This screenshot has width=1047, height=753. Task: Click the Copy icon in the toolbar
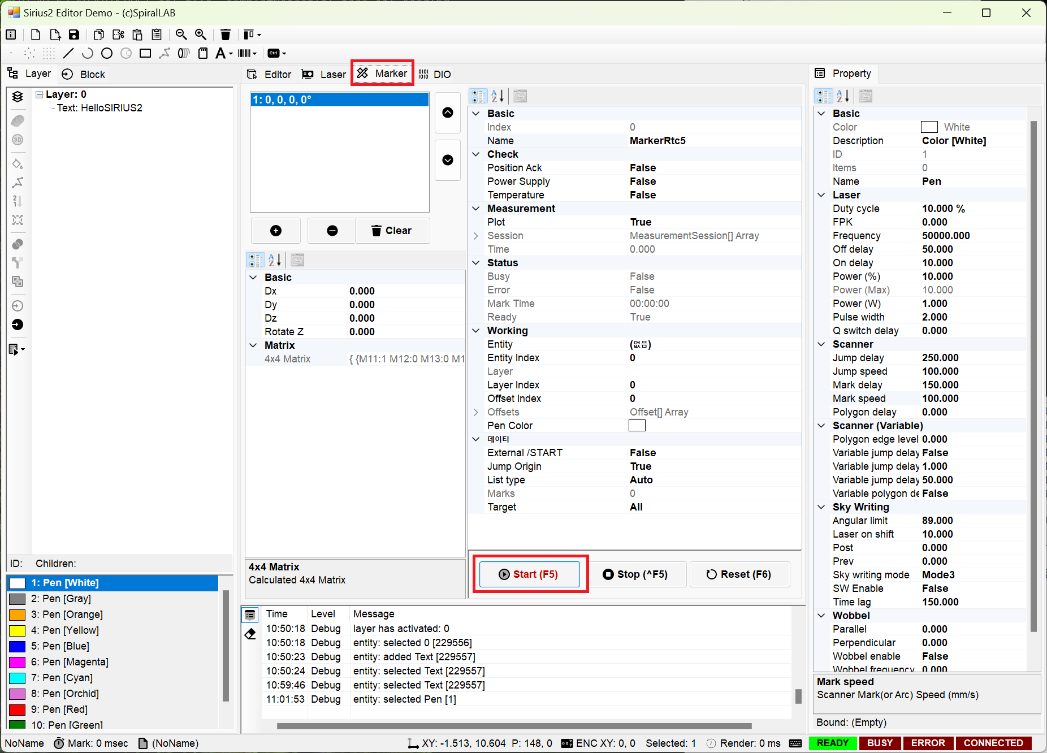[x=99, y=34]
